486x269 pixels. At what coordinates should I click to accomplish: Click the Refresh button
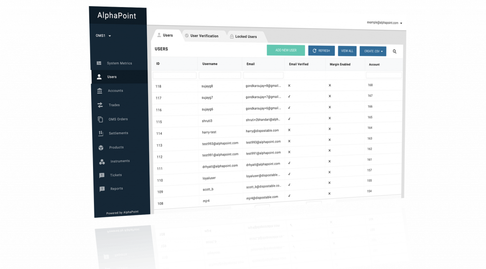coord(321,51)
